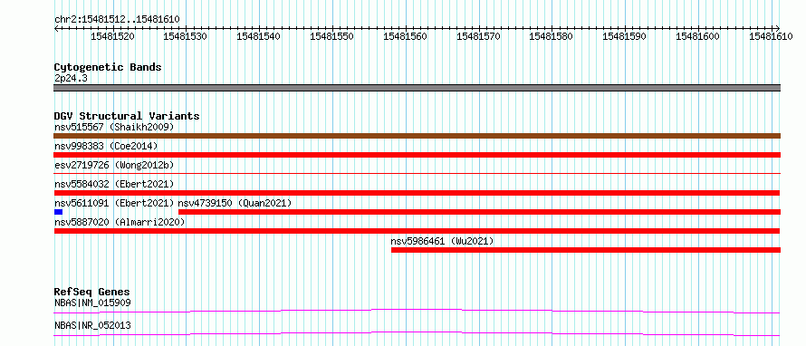Select the gray 2p24.3 cytoband bar
The image size is (806, 346).
[x=417, y=88]
